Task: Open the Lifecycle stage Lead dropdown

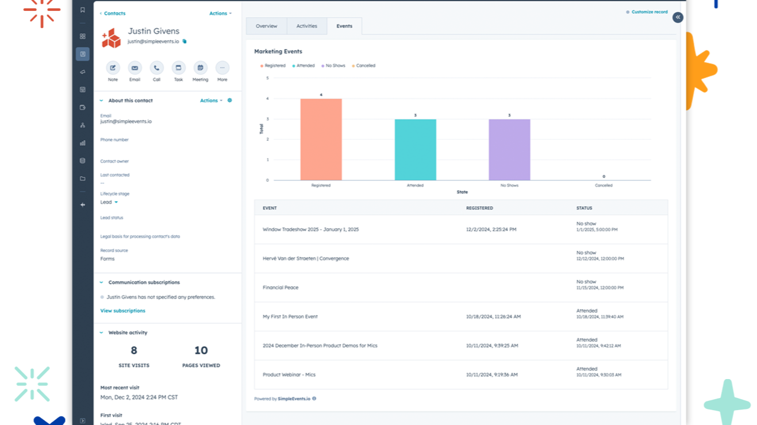Action: click(109, 202)
